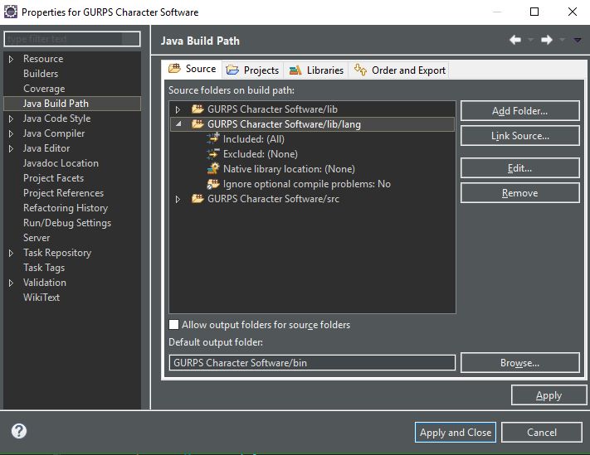
Task: Open Refactoring History page
Action: pyautogui.click(x=66, y=208)
